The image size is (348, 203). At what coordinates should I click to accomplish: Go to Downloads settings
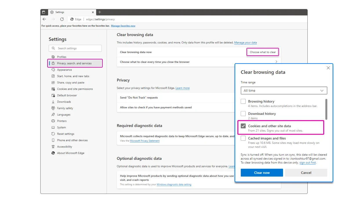tap(64, 102)
